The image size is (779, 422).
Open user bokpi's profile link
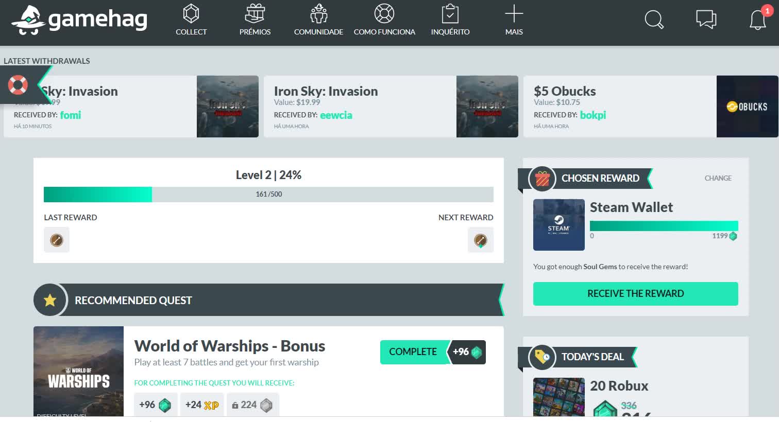(x=593, y=115)
